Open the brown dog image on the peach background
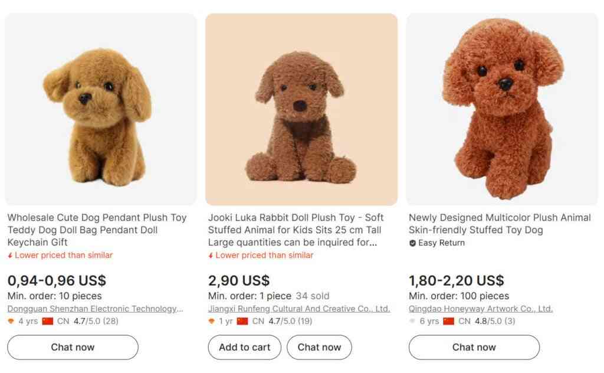This screenshot has height=373, width=604. (x=301, y=109)
